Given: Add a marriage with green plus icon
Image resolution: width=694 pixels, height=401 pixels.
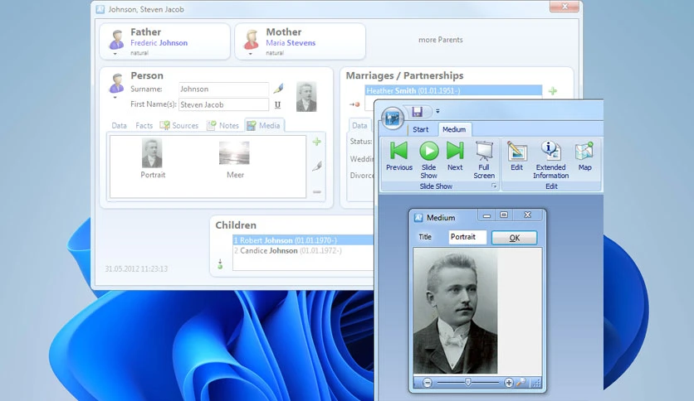Looking at the screenshot, I should [552, 91].
